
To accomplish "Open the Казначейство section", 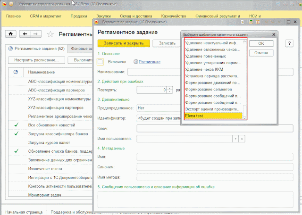I will [174, 16].
